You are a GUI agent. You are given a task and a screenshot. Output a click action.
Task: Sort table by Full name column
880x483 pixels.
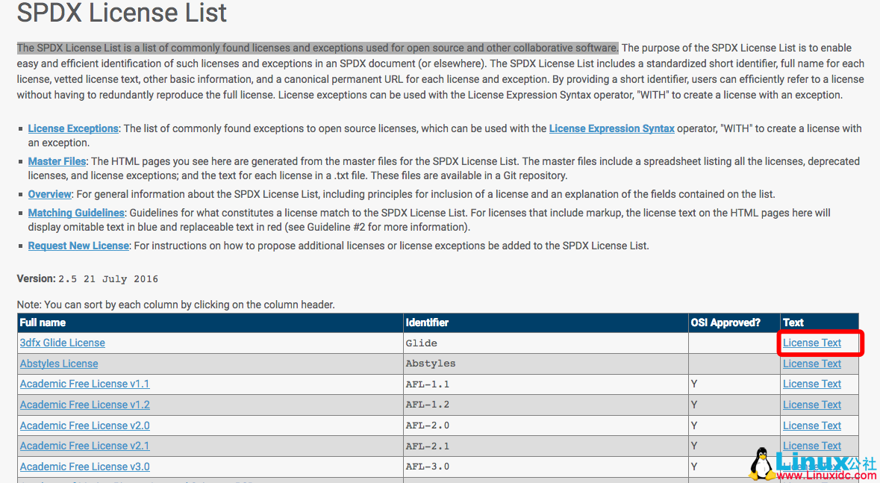(43, 322)
